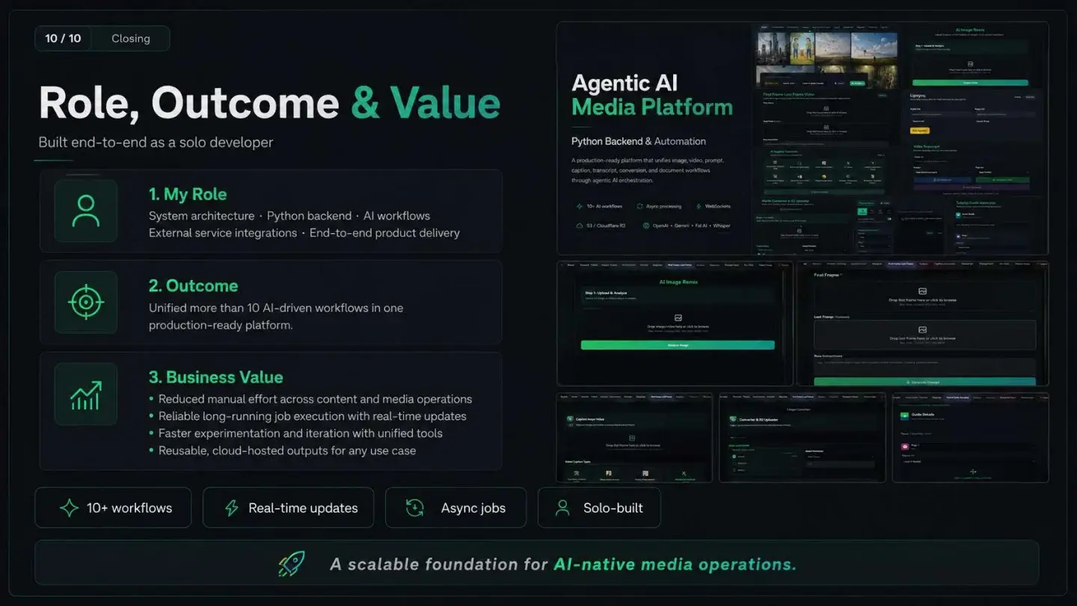Click the sparkle icon beside 10+ AI workflows
The height and width of the screenshot is (606, 1077).
point(579,206)
